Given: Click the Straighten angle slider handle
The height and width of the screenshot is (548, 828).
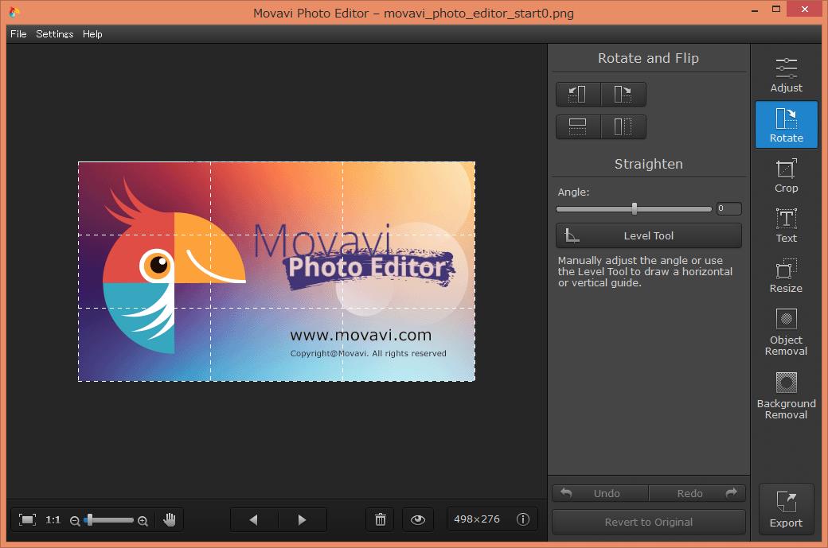Looking at the screenshot, I should [635, 209].
